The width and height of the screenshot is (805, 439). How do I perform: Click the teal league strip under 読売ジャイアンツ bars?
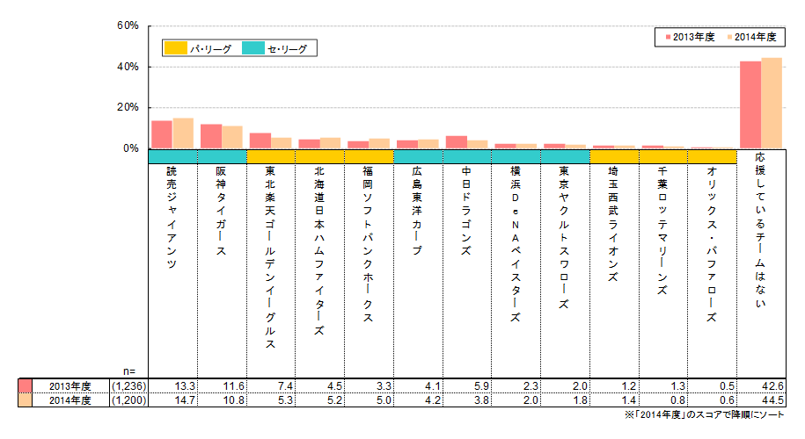tap(172, 157)
